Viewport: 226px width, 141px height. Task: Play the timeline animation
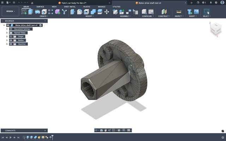[x=11, y=137]
